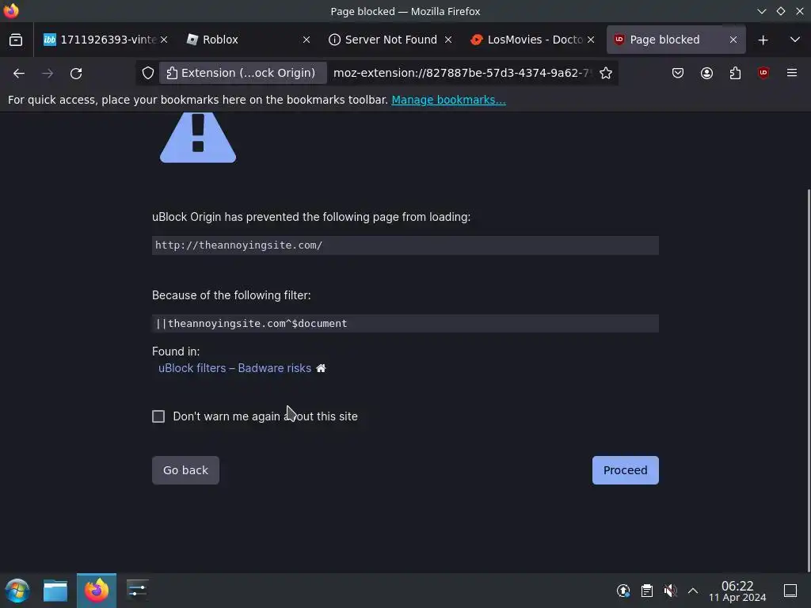Open the file manager from the taskbar
The height and width of the screenshot is (608, 811).
(x=55, y=591)
